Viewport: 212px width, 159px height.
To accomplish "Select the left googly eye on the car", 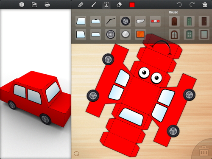I will [x=144, y=73].
